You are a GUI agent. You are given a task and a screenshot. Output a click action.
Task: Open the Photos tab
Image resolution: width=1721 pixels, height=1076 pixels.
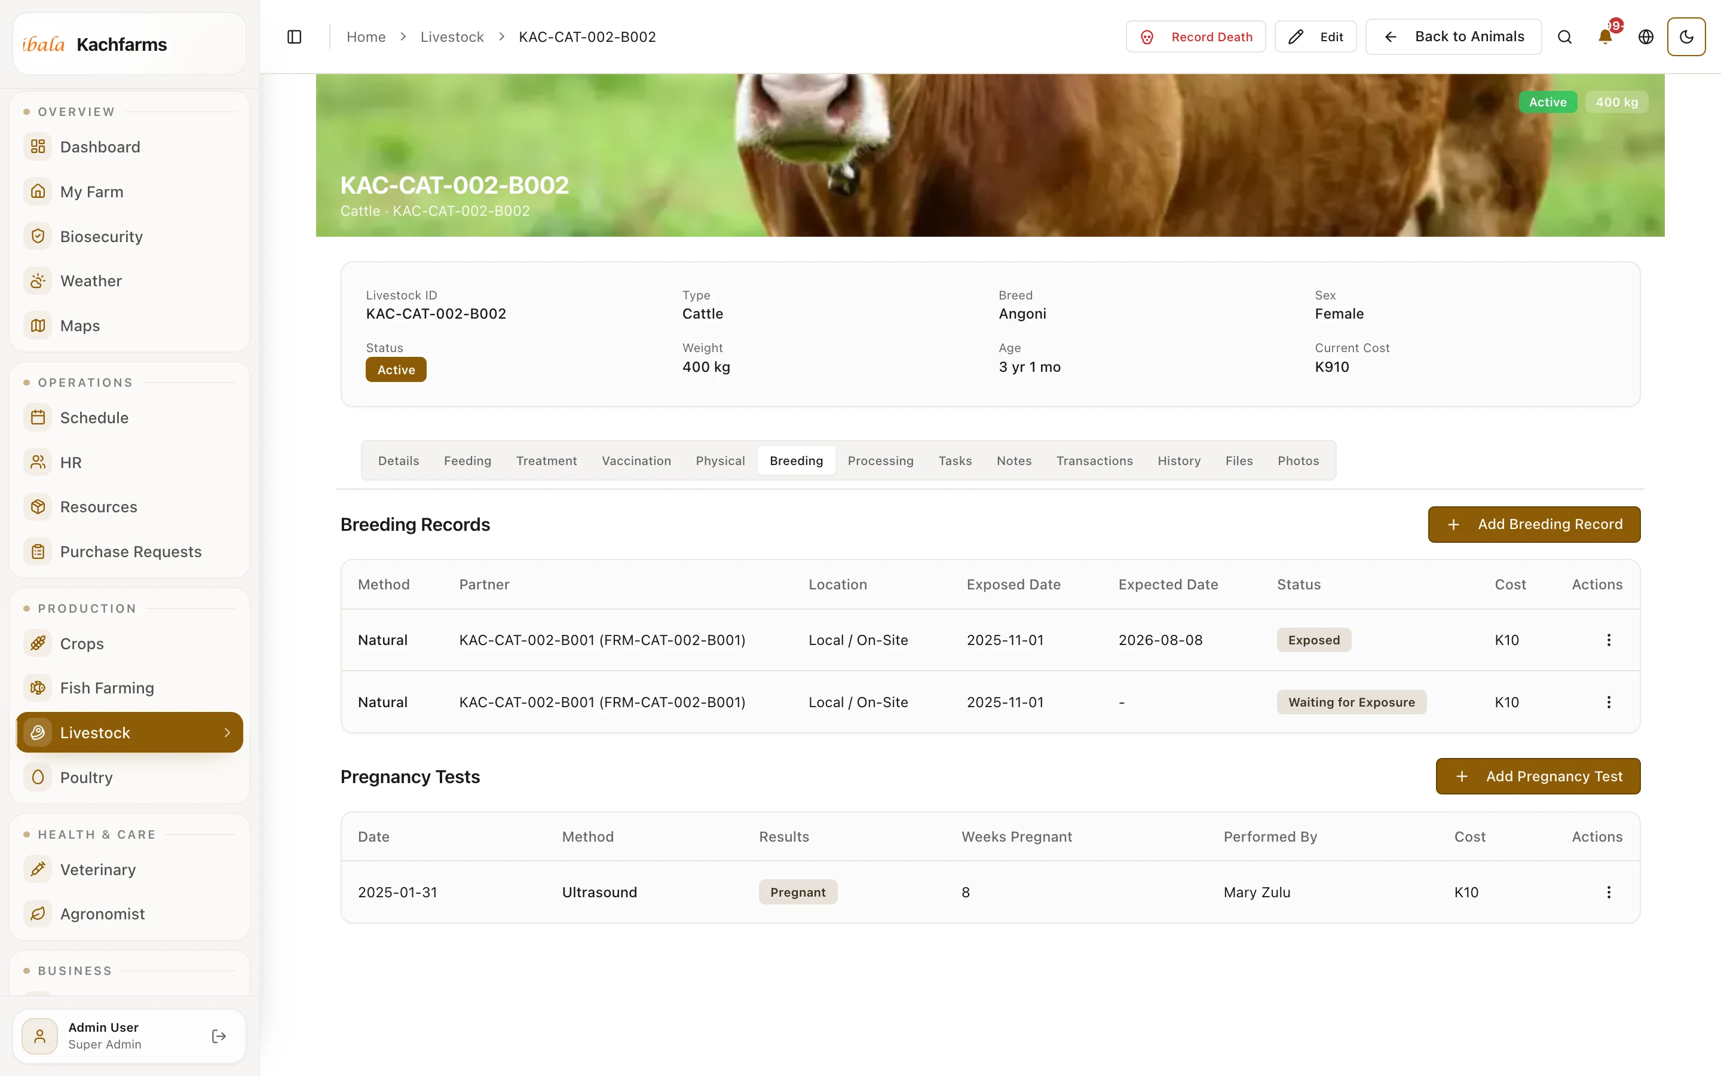click(1298, 460)
